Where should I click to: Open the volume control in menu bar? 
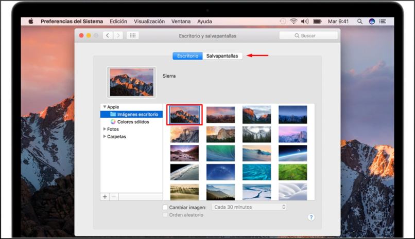tap(305, 22)
